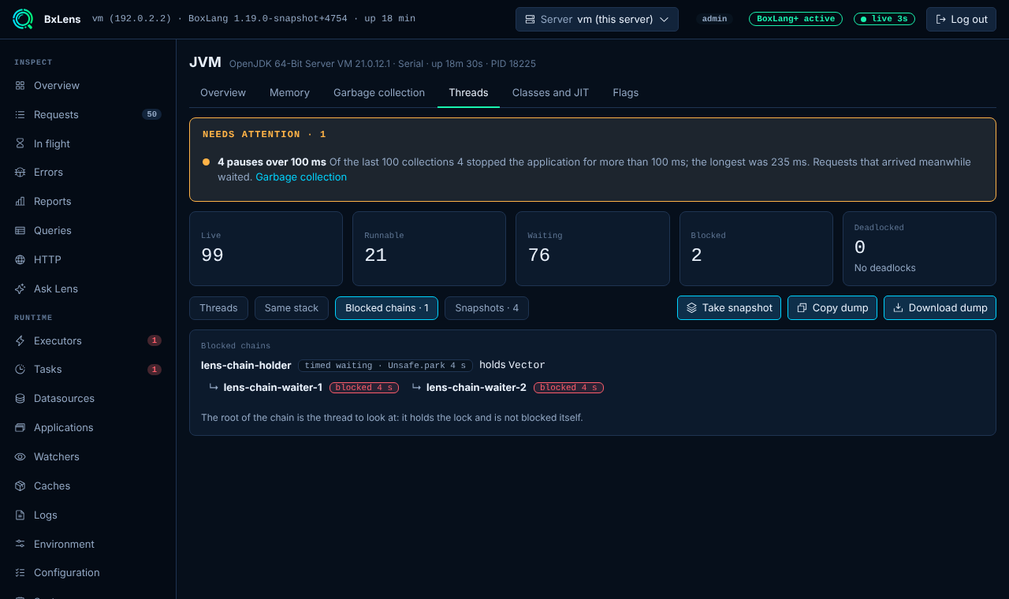Click the BoxLang+ active badge

(795, 19)
